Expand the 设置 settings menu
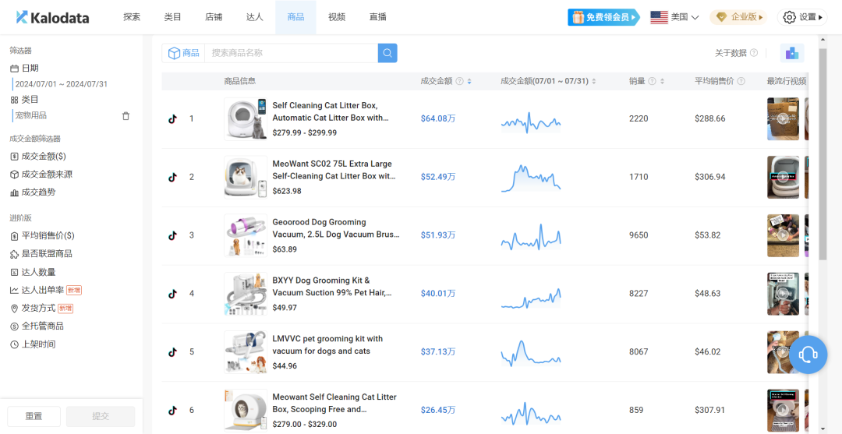 click(803, 17)
